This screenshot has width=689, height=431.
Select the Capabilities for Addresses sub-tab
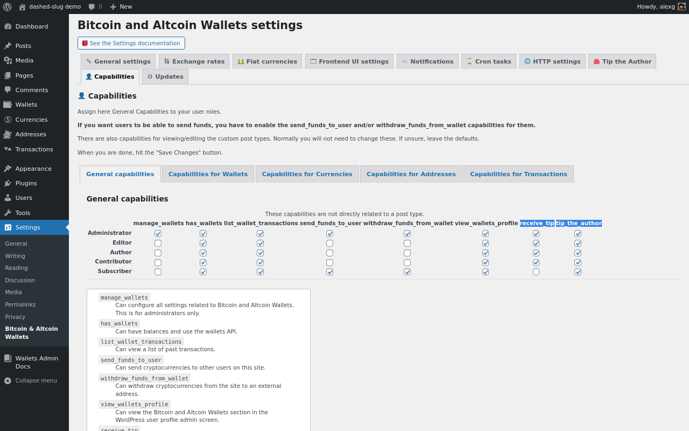(x=411, y=174)
